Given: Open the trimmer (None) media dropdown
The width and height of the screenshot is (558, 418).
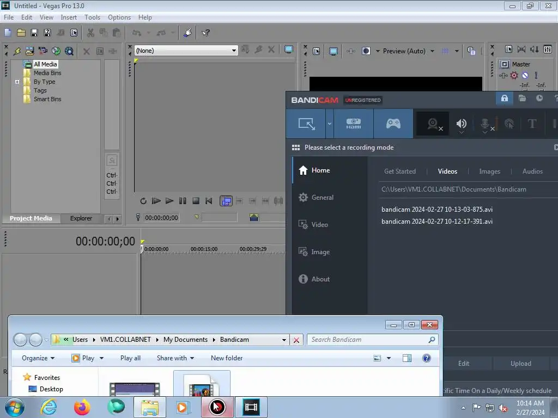Looking at the screenshot, I should (234, 51).
